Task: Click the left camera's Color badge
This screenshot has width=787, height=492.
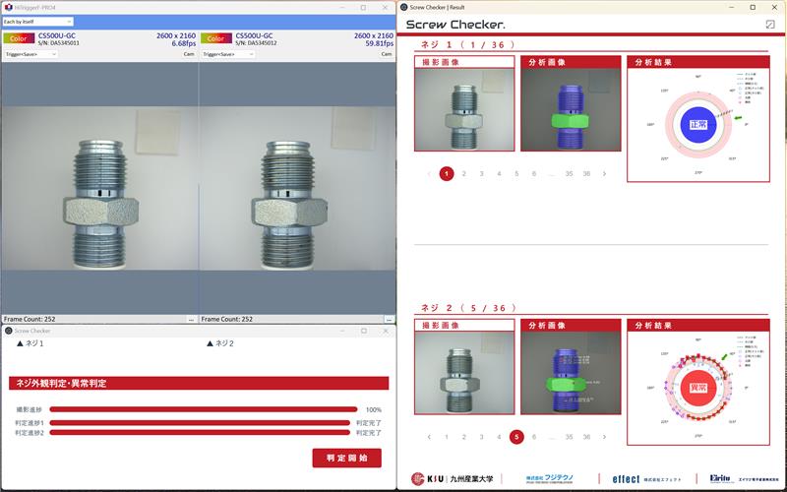Action: tap(19, 39)
